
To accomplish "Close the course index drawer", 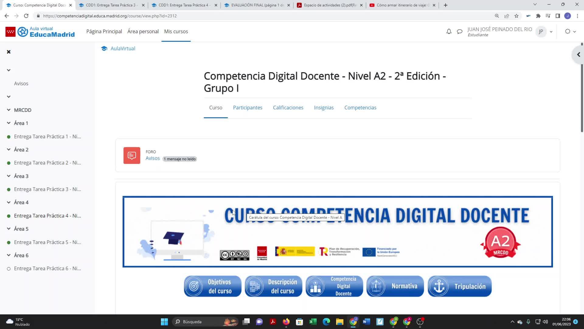I will [x=9, y=52].
